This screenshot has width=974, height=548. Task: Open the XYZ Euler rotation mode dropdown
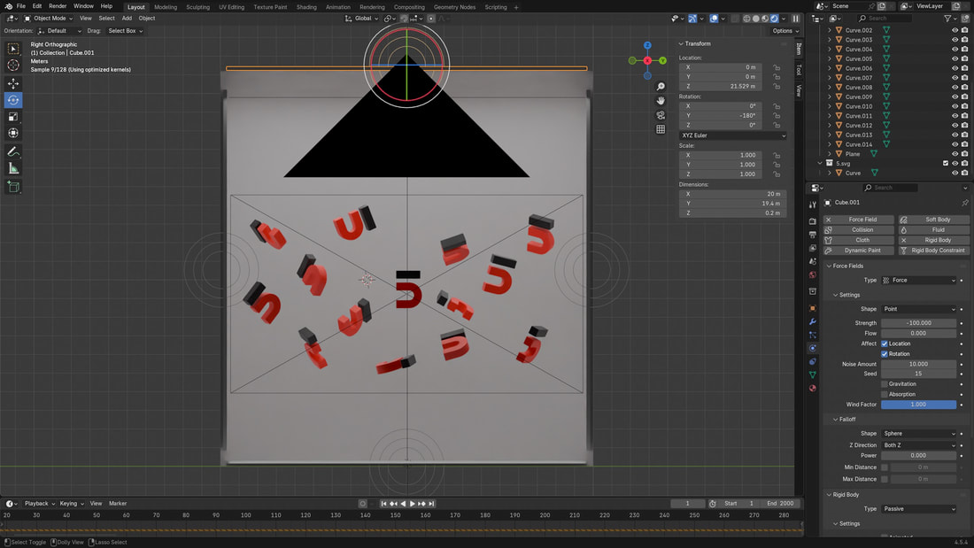[x=732, y=135]
